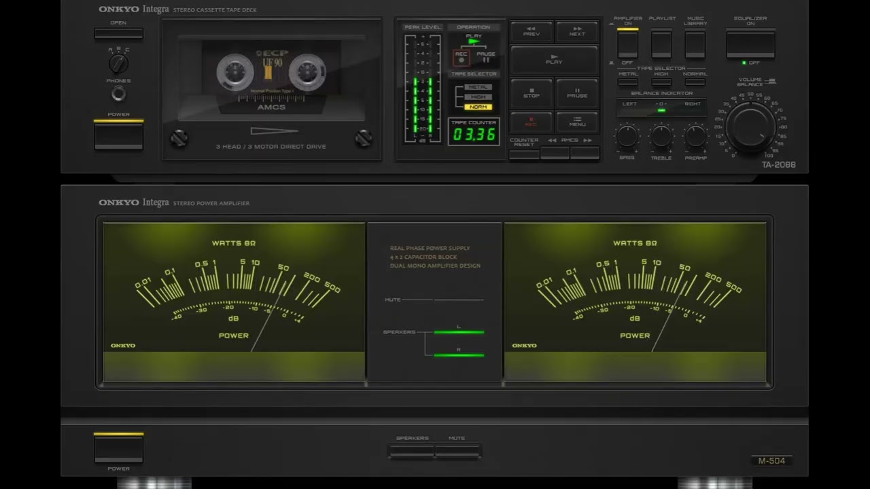870x489 pixels.
Task: Select METAL tape selector button
Action: [x=627, y=82]
